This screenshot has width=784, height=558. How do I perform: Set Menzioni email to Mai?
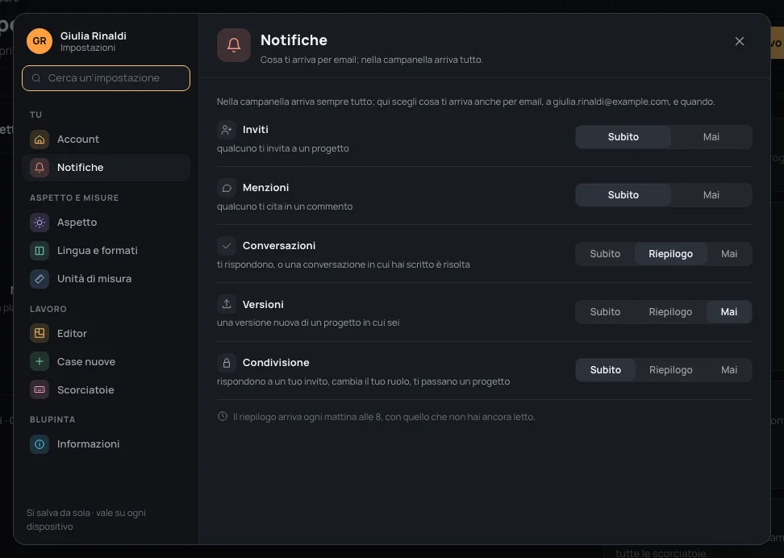(x=711, y=195)
